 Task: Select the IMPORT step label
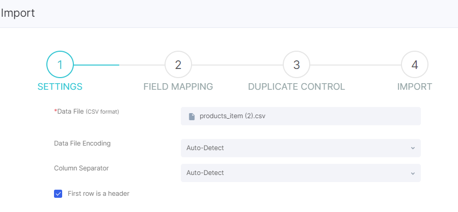click(x=415, y=87)
